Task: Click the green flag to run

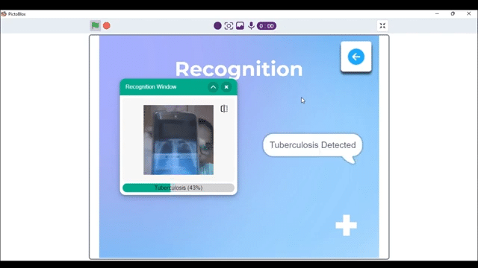Action: click(x=95, y=26)
